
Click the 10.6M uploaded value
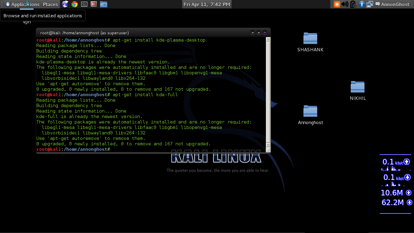pos(392,193)
